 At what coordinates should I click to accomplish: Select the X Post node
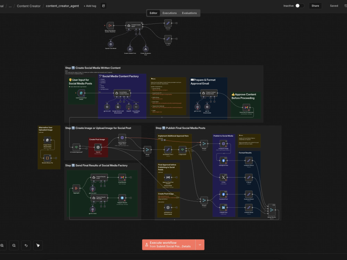coord(223,177)
